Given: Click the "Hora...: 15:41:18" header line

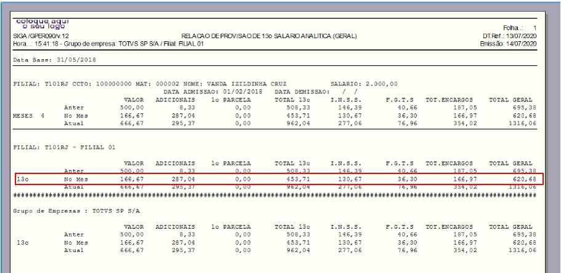Looking at the screenshot, I should [x=108, y=44].
